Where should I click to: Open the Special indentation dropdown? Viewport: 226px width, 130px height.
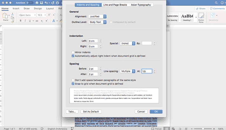pyautogui.click(x=128, y=43)
